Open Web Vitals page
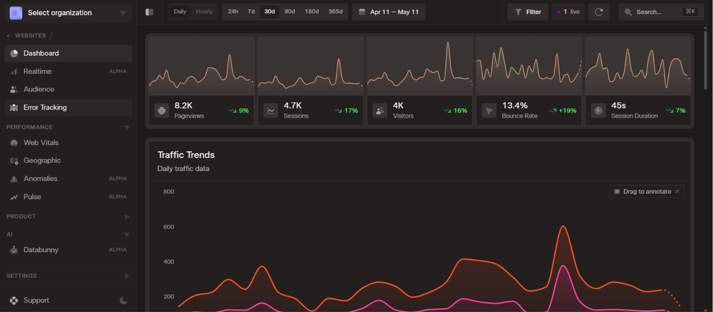713x312 pixels. click(x=68, y=143)
